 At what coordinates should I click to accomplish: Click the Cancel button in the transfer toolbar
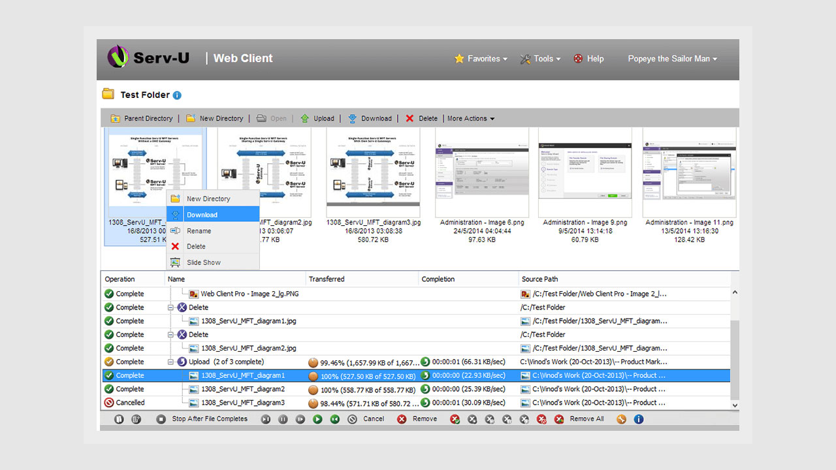[x=366, y=419]
